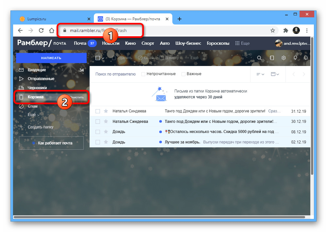Open the notifications bell
This screenshot has height=232, width=327.
306,58
